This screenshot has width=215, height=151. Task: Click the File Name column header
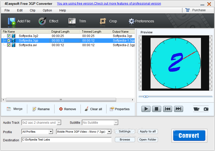[25, 32]
